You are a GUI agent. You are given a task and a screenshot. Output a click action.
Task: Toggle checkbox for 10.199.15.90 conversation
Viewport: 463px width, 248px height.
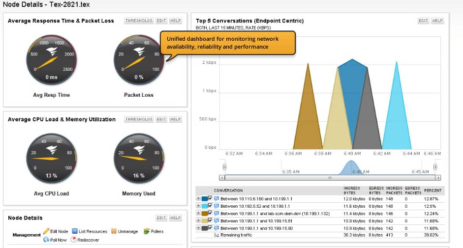click(x=210, y=228)
